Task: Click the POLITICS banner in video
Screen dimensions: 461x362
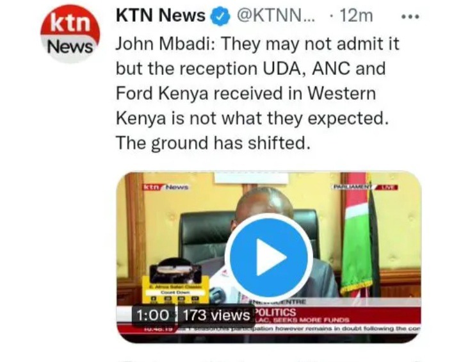Action: tap(276, 312)
